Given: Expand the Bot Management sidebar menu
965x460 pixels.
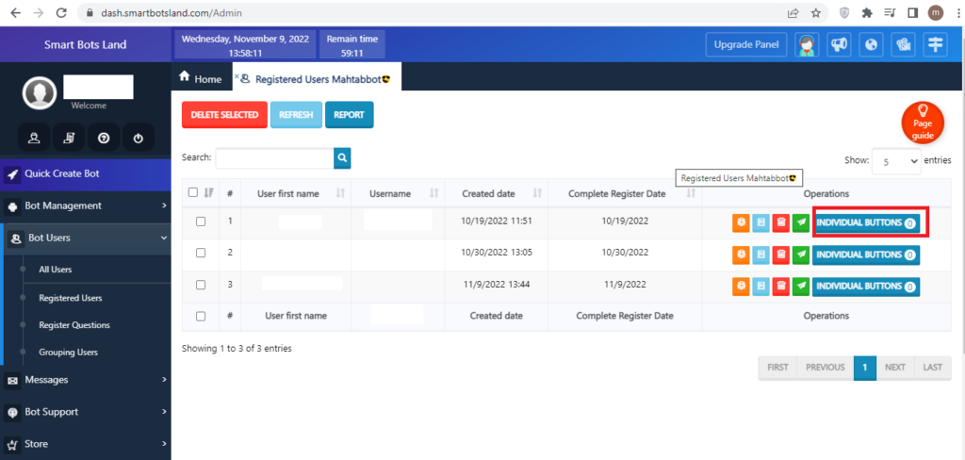Looking at the screenshot, I should [x=85, y=205].
